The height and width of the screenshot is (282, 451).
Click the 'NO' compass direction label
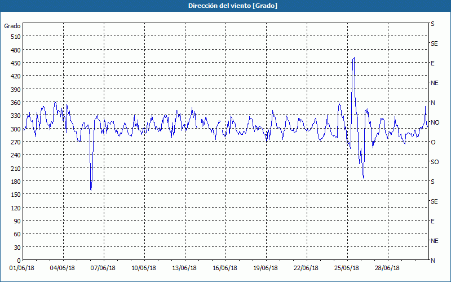point(435,122)
